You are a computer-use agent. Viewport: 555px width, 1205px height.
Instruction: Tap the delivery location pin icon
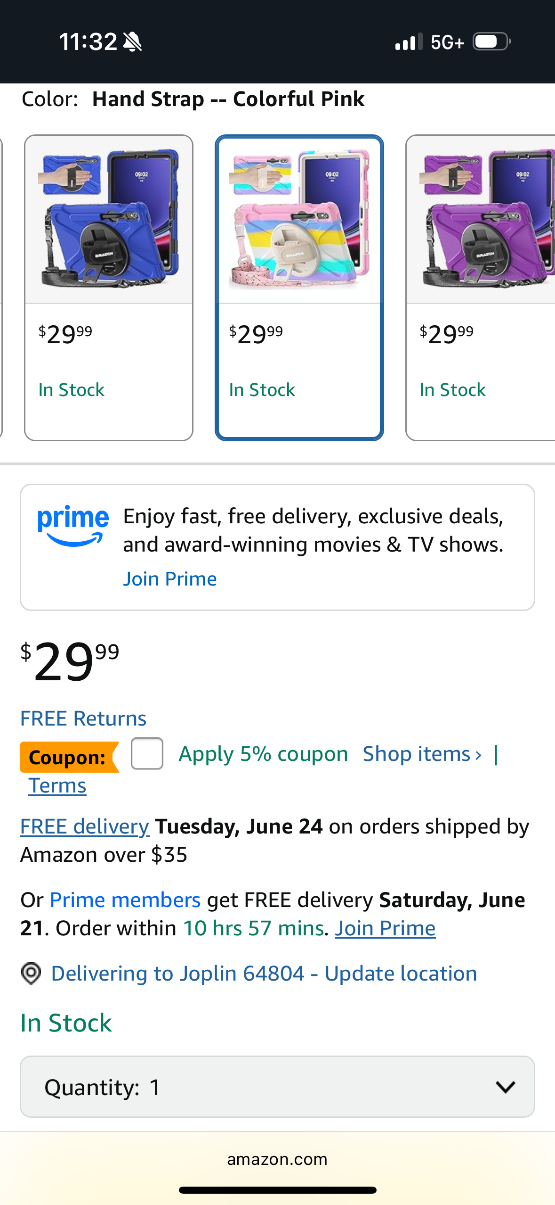31,973
